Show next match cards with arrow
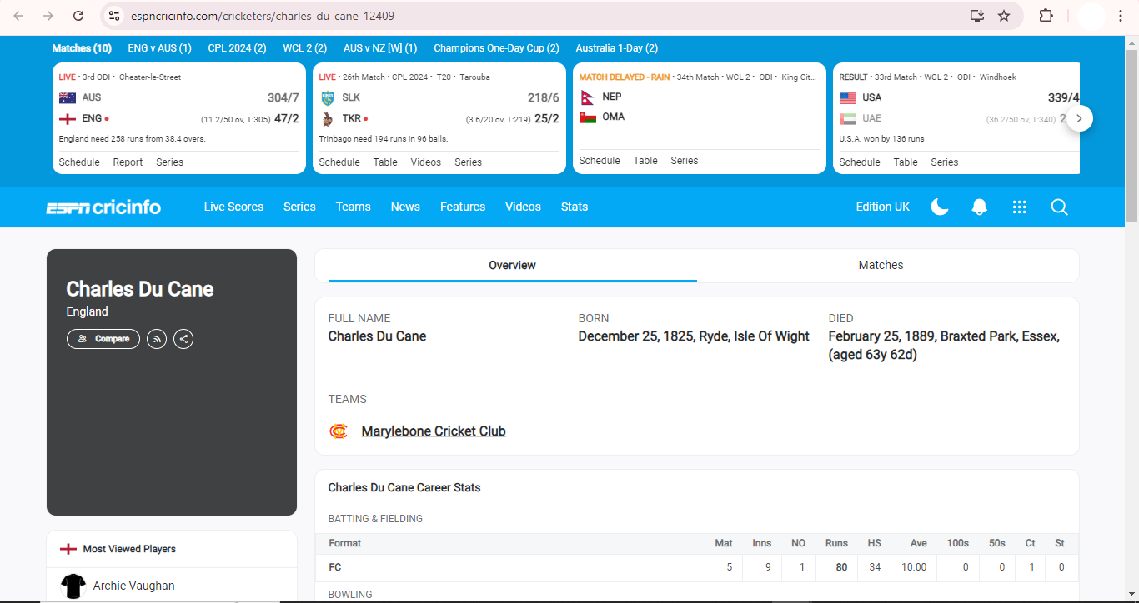Viewport: 1139px width, 603px height. point(1079,118)
